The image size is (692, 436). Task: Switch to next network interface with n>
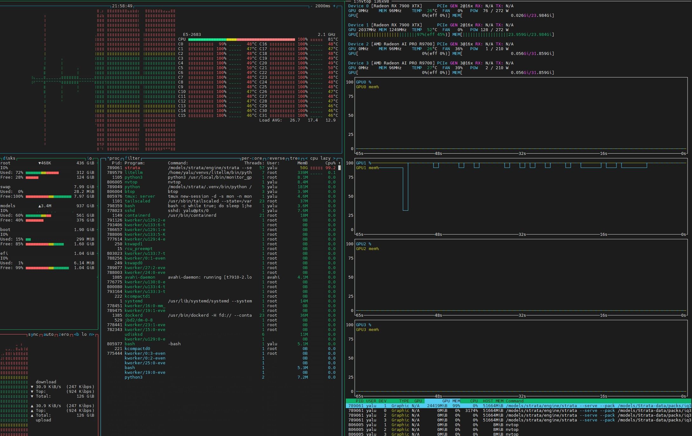pyautogui.click(x=91, y=334)
